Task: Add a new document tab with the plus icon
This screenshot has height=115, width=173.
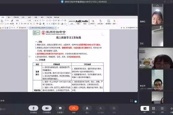Action: 58,28
